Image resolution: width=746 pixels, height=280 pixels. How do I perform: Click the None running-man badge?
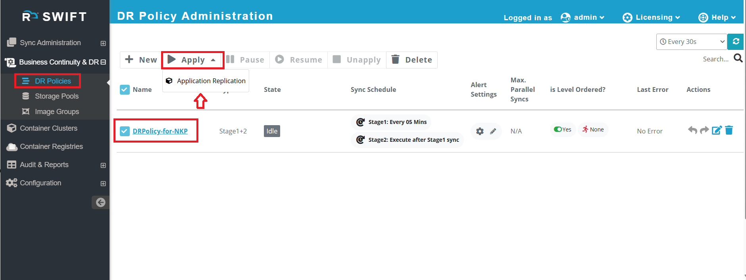pyautogui.click(x=593, y=130)
